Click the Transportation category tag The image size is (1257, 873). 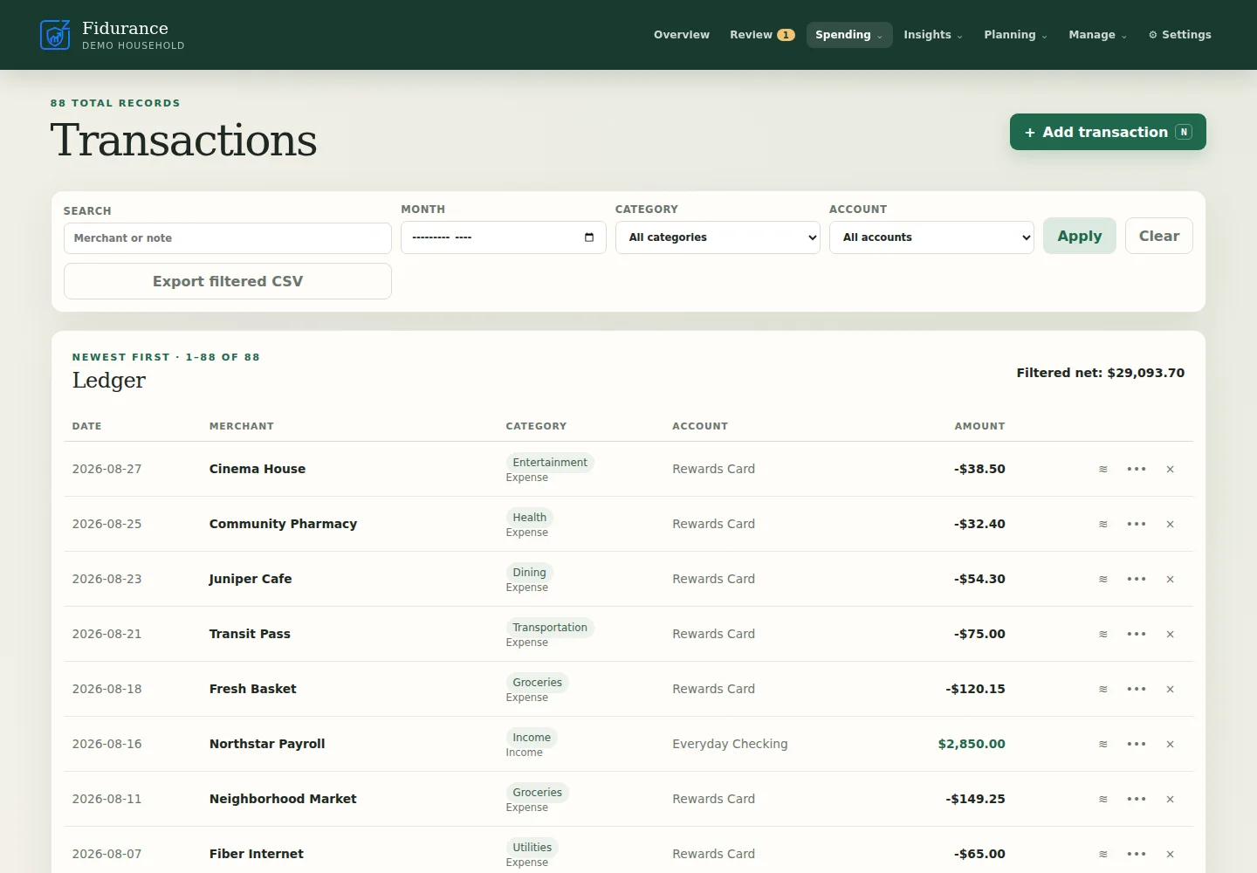click(550, 628)
